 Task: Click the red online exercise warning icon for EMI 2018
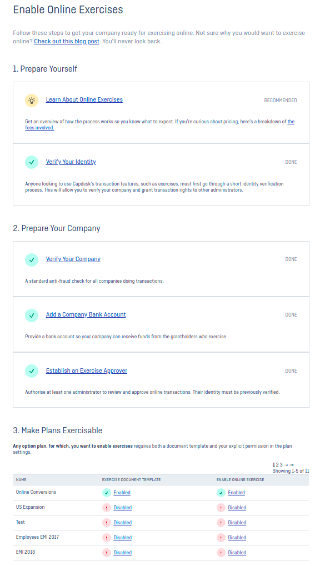[x=221, y=553]
